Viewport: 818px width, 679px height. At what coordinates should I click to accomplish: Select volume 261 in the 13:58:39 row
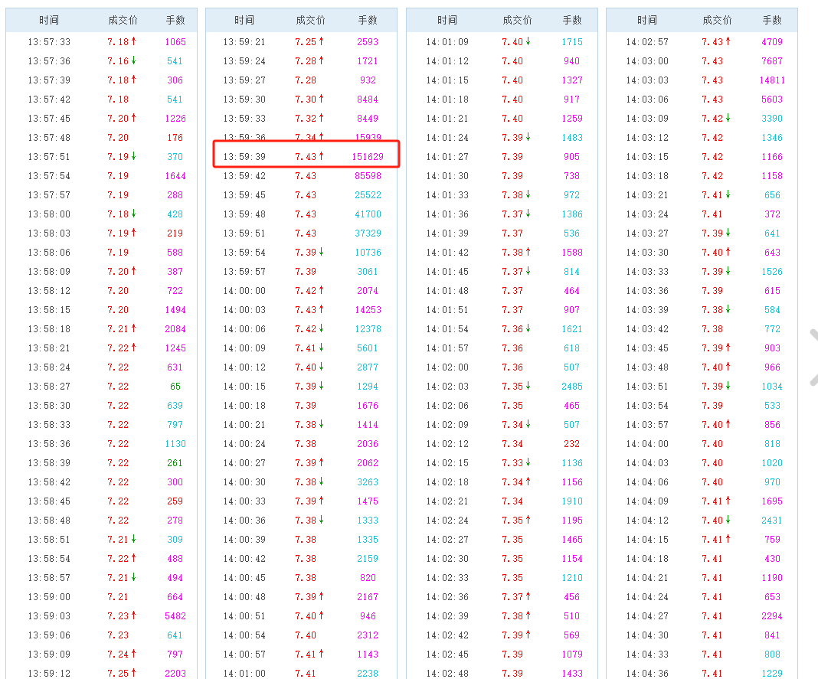[x=175, y=463]
